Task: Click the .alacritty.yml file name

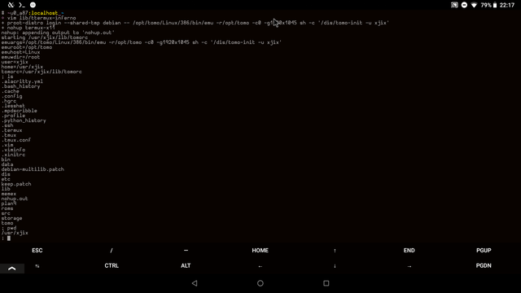Action: [22, 81]
